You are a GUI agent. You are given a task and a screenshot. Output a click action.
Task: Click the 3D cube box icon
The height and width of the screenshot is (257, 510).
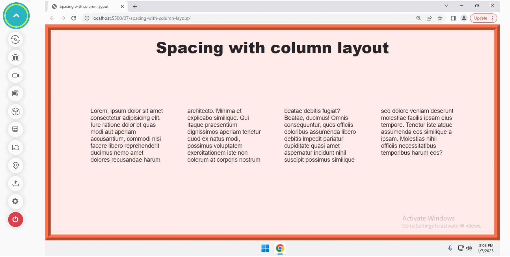(16, 112)
